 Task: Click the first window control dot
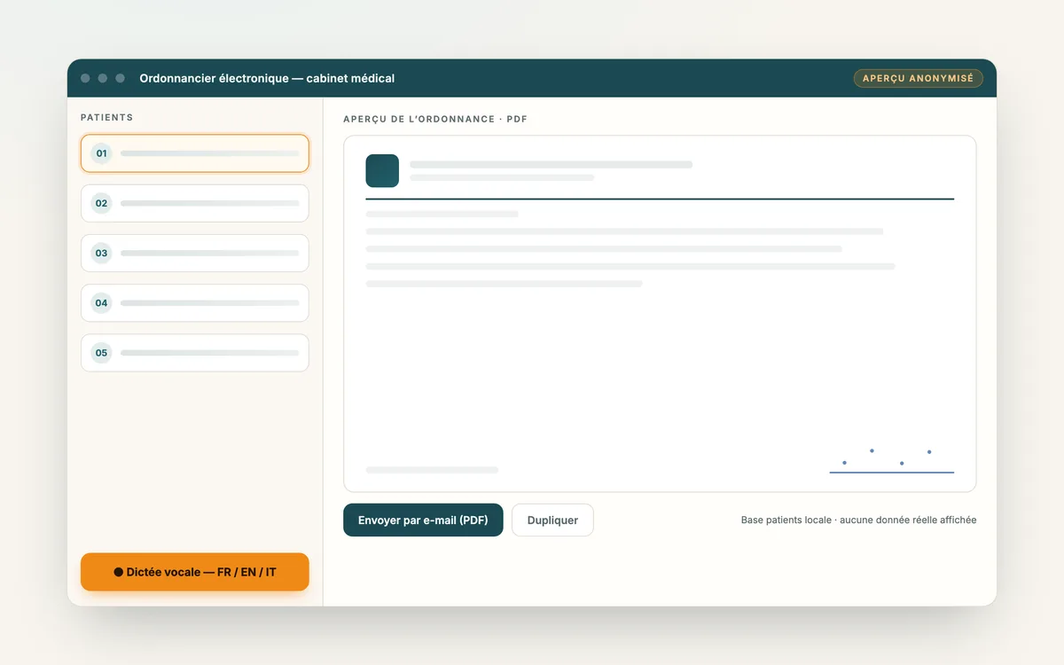[85, 78]
